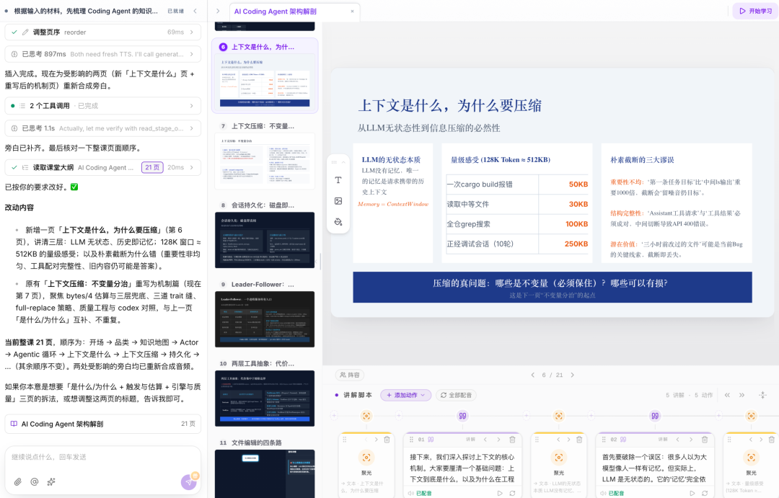Go to previous slide from 6 / 21

[x=532, y=375]
